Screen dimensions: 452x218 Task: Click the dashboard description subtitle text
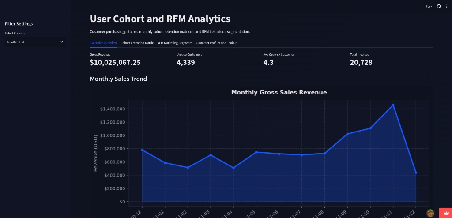170,32
